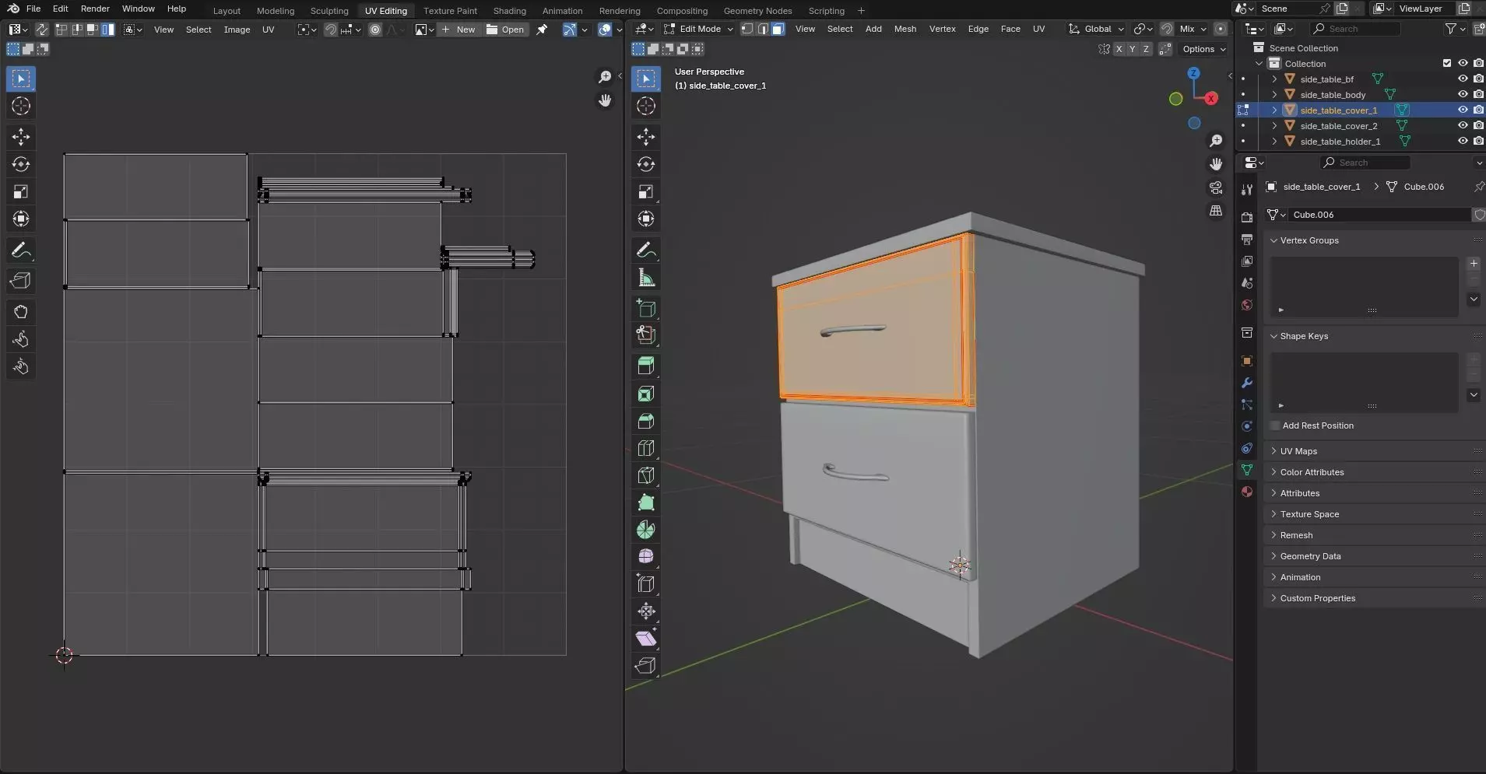Viewport: 1486px width, 774px height.
Task: Open the Options dropdown
Action: click(x=1203, y=49)
